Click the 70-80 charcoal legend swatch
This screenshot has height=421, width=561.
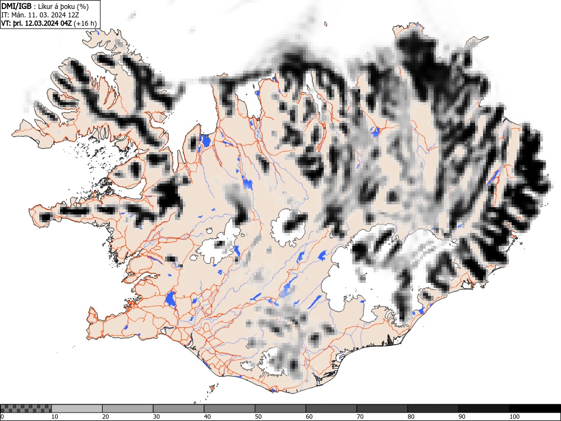tap(382, 409)
